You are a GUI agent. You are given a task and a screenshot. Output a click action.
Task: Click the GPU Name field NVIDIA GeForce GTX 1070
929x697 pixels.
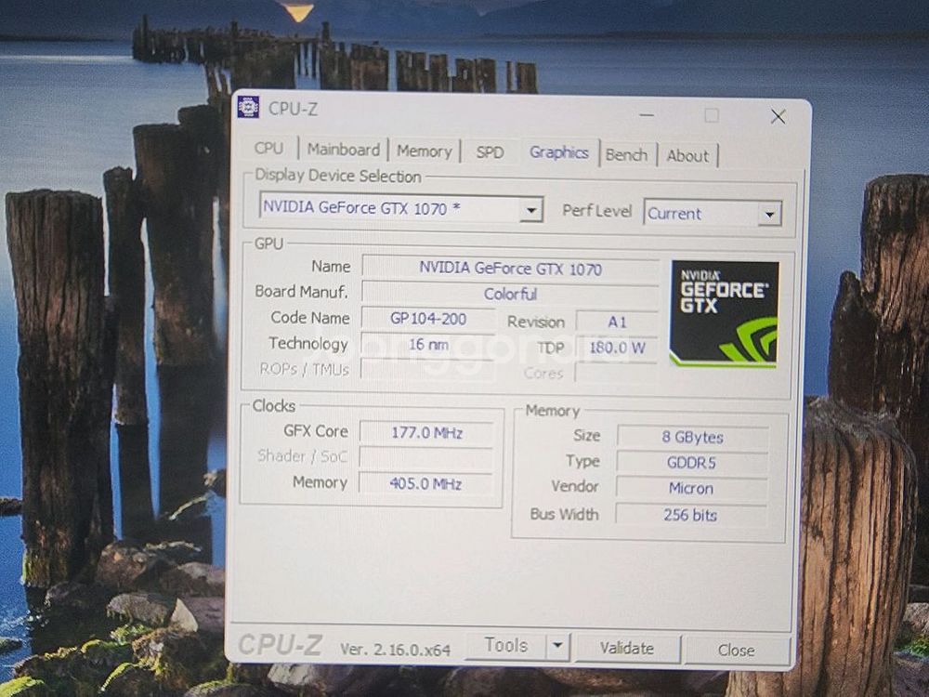[510, 269]
